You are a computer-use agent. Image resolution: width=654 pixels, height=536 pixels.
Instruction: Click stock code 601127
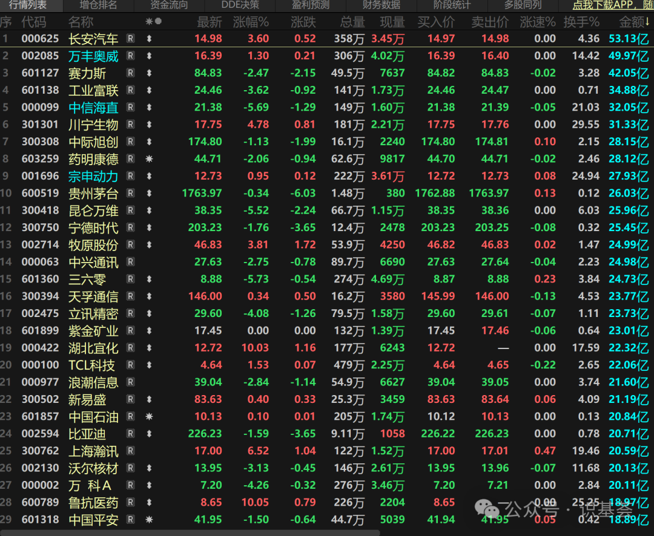(41, 73)
